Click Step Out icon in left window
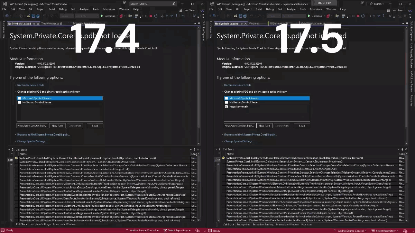The image size is (415, 233). tap(176, 16)
